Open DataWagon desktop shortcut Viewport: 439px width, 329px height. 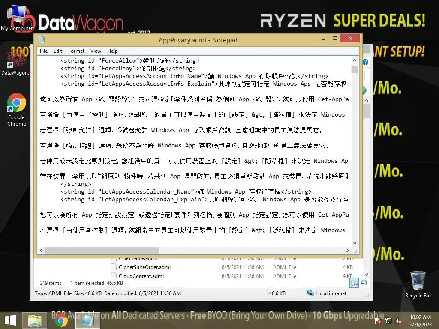tap(15, 61)
